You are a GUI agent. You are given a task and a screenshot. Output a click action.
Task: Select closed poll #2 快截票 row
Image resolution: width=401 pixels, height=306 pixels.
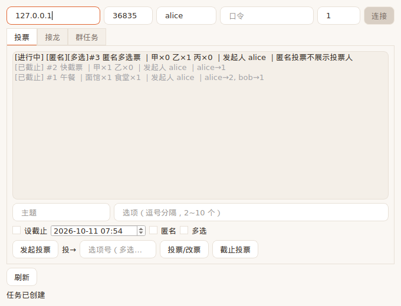pyautogui.click(x=200, y=67)
